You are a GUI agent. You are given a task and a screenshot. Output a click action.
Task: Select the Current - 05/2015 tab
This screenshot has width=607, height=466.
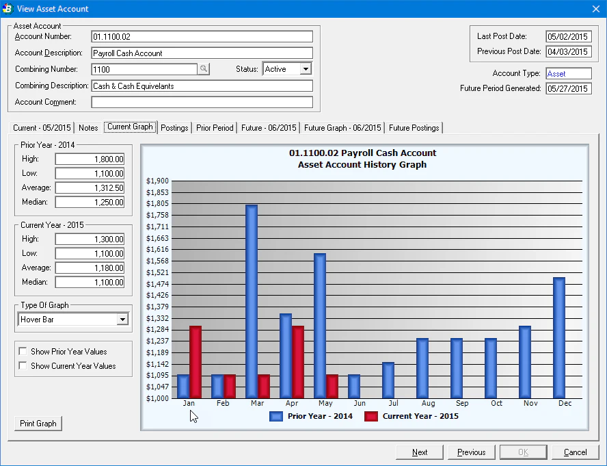coord(43,127)
